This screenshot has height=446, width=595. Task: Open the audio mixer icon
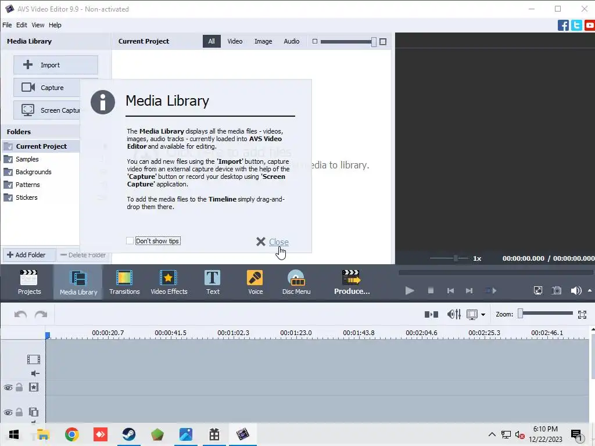coord(454,314)
